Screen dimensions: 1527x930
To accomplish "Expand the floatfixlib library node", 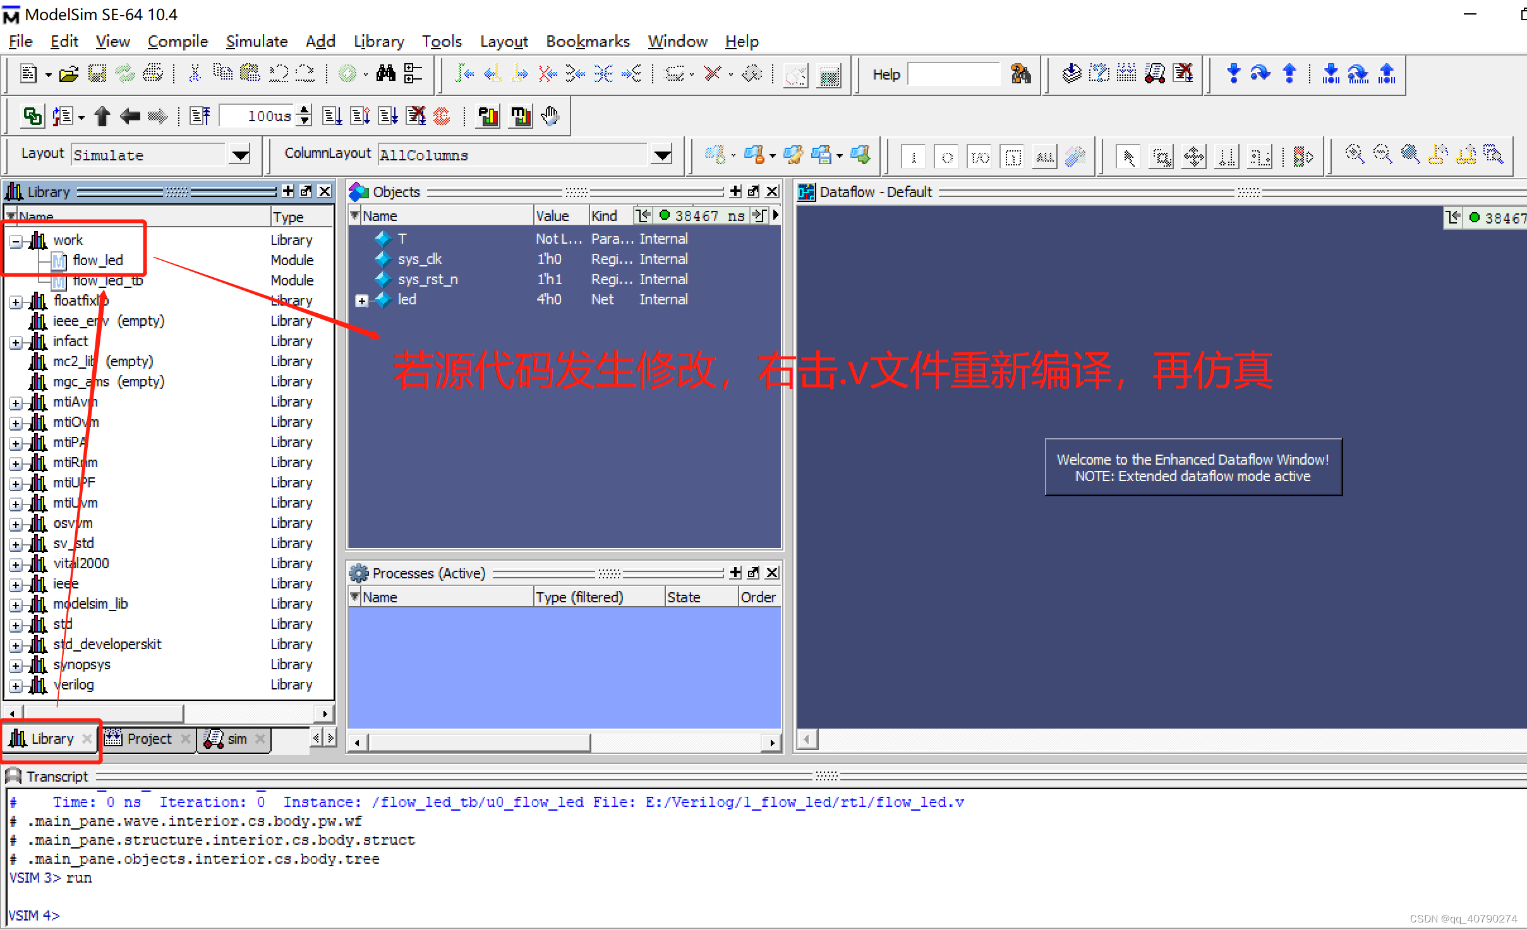I will [16, 302].
